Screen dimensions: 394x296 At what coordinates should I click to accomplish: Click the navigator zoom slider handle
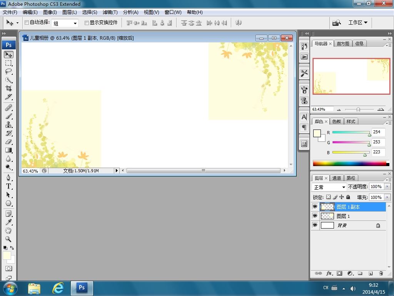coord(358,109)
